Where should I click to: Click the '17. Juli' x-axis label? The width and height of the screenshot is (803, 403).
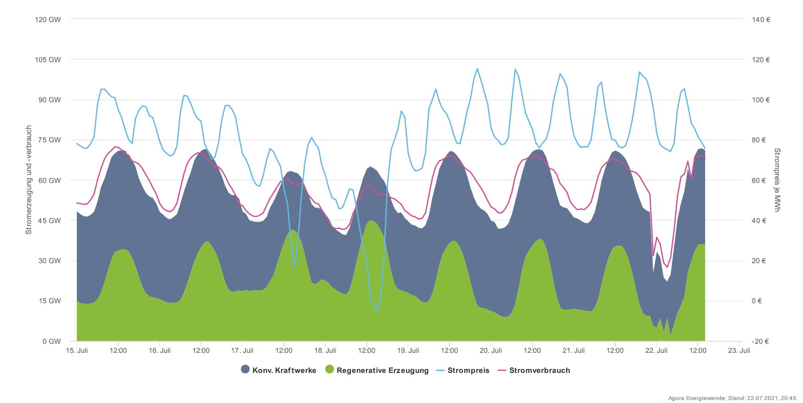tap(242, 350)
